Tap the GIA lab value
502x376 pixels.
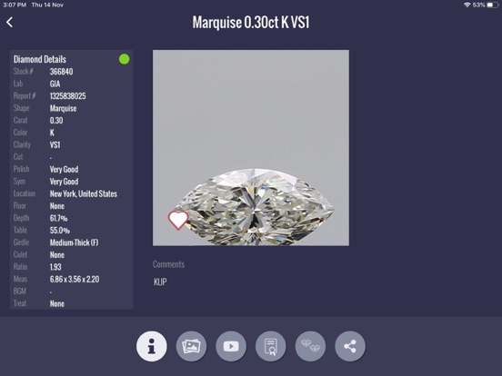point(55,84)
